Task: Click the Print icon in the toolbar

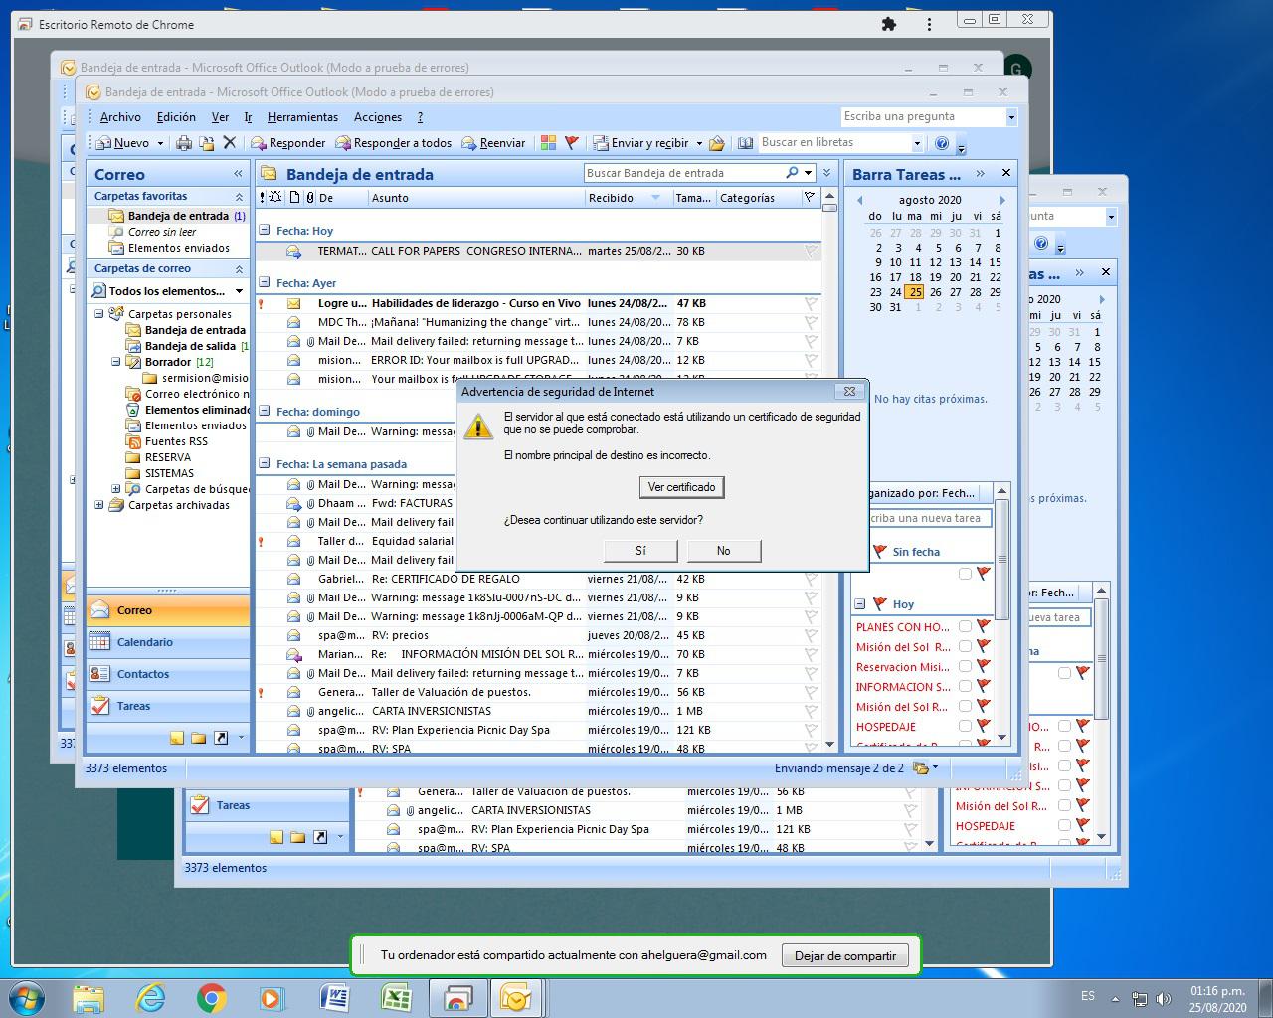Action: [x=184, y=143]
